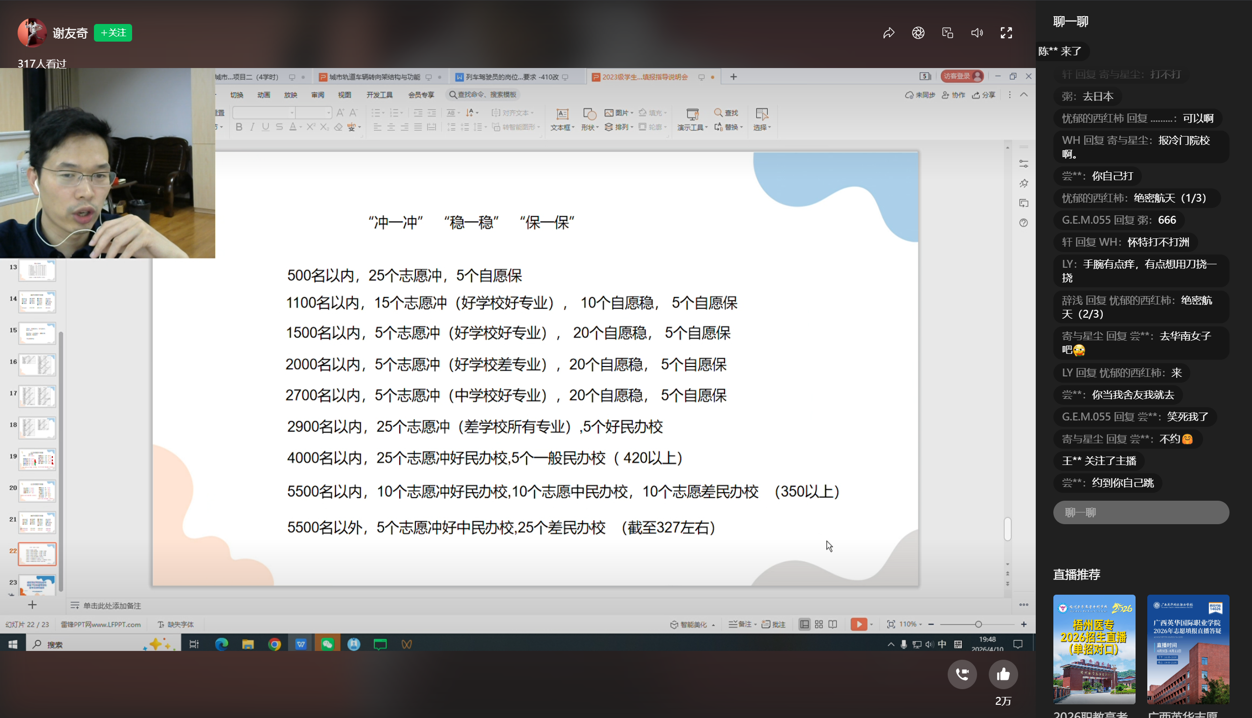
Task: Adjust the zoom slider handle
Action: pyautogui.click(x=978, y=625)
